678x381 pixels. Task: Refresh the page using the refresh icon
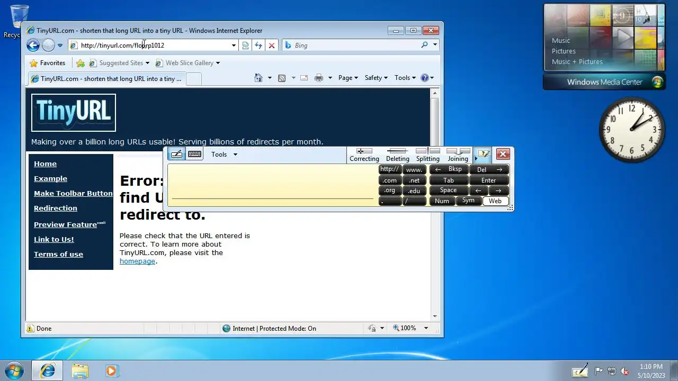pos(258,46)
